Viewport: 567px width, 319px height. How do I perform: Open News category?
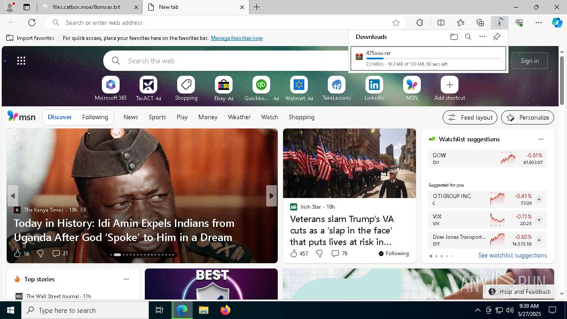(131, 117)
